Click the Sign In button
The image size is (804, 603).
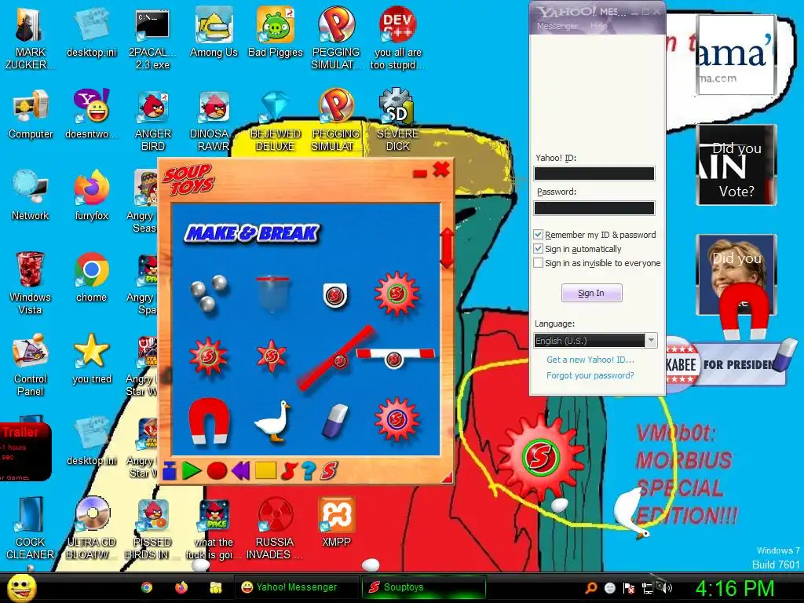pos(592,293)
